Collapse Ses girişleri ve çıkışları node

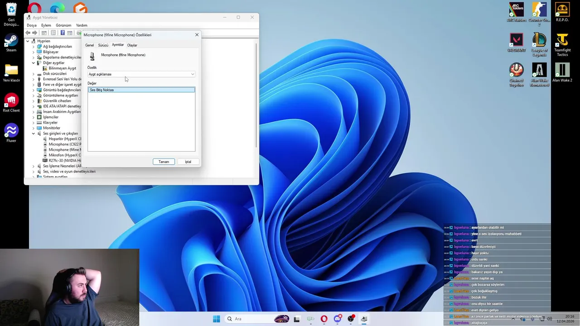pos(33,134)
